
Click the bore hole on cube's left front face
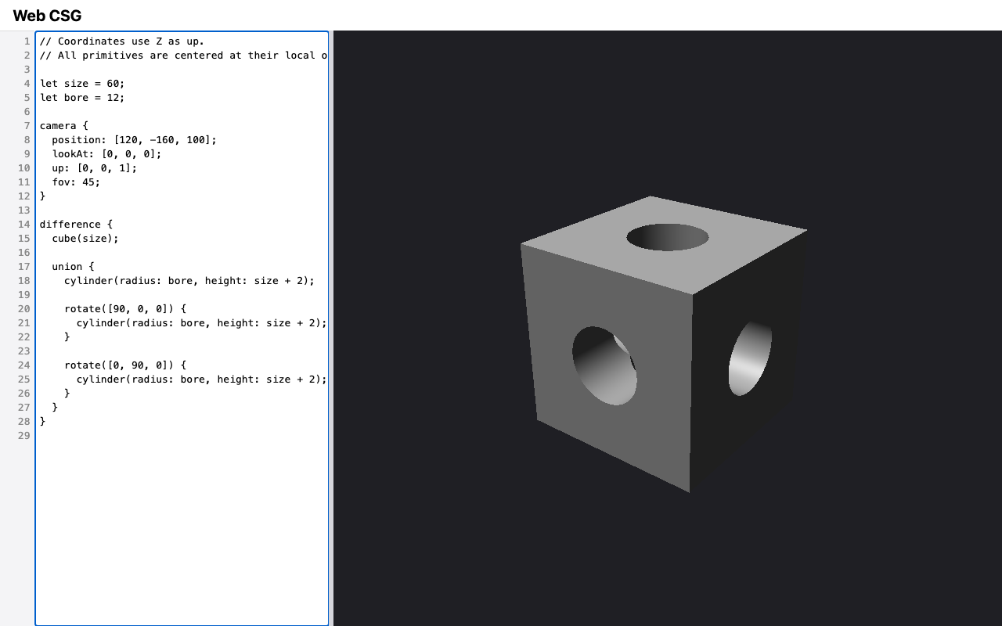[x=604, y=365]
